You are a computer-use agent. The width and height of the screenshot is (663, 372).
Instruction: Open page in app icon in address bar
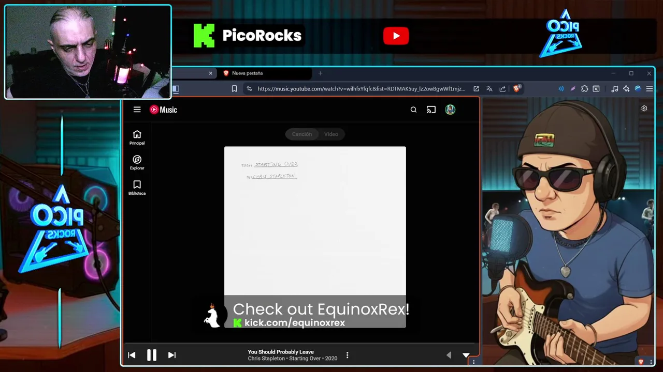[476, 89]
